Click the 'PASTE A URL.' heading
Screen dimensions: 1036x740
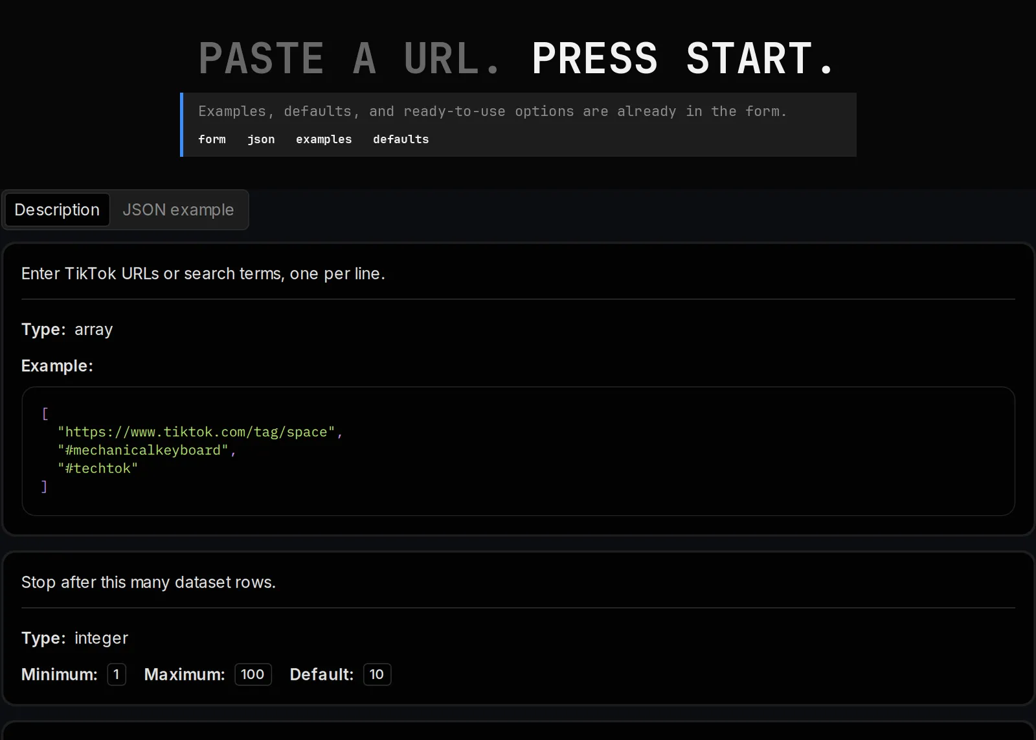pyautogui.click(x=350, y=58)
